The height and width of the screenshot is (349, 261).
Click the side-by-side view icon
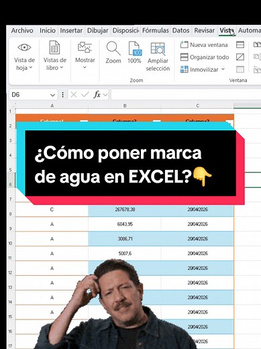(257, 45)
